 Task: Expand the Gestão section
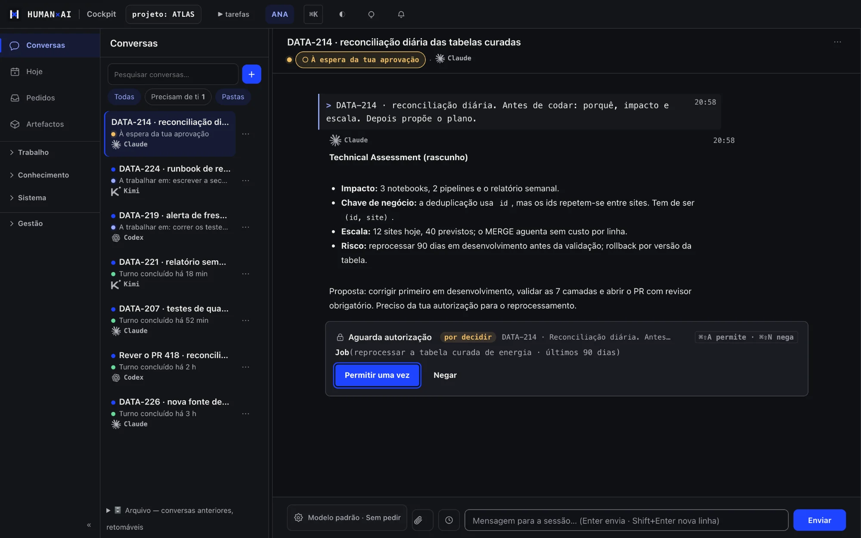tap(50, 223)
